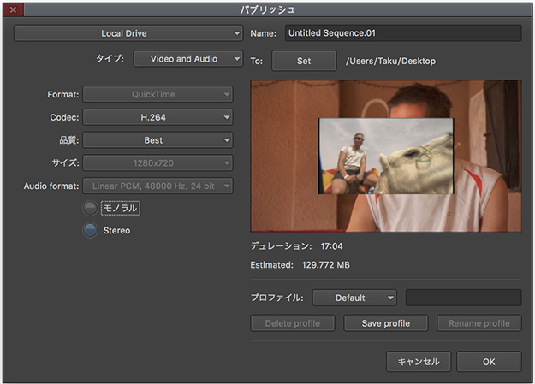The width and height of the screenshot is (535, 384).
Task: Close the パブリッシュ dialog with the X button
Action: [13, 9]
